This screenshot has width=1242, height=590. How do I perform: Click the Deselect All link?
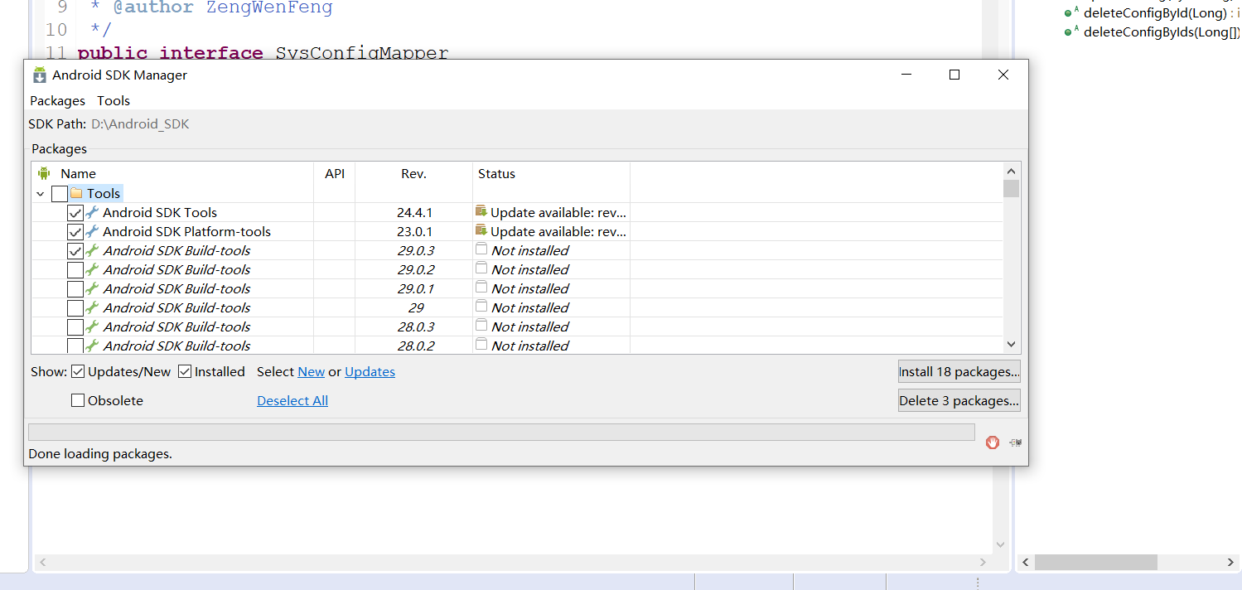click(x=292, y=400)
